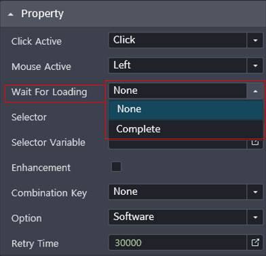Click the Property panel header title
This screenshot has height=256, width=266.
(x=42, y=14)
